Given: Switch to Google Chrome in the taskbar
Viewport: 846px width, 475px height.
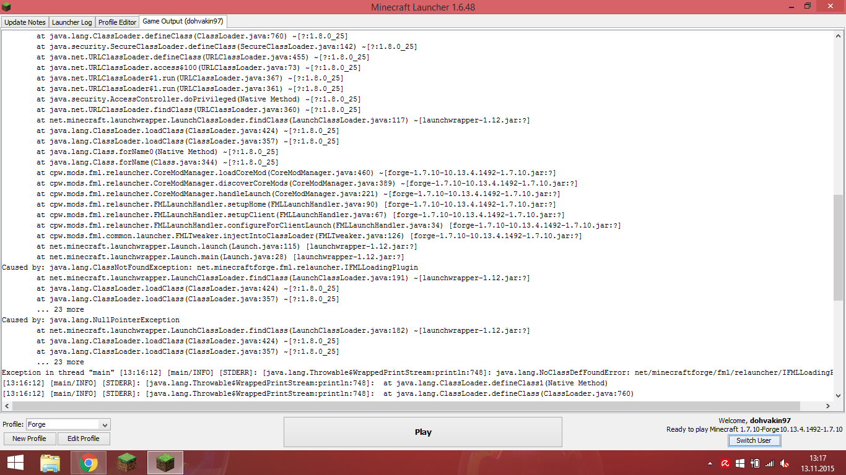Looking at the screenshot, I should point(88,463).
